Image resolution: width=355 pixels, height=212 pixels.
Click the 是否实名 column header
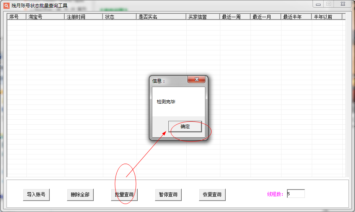(161, 17)
